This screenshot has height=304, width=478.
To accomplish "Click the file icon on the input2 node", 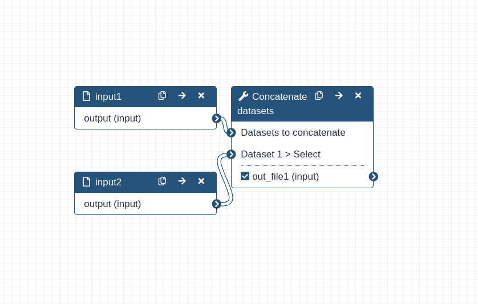I will 86,182.
